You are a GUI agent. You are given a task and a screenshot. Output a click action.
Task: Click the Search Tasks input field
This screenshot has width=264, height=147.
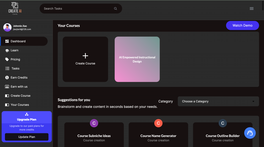click(81, 9)
